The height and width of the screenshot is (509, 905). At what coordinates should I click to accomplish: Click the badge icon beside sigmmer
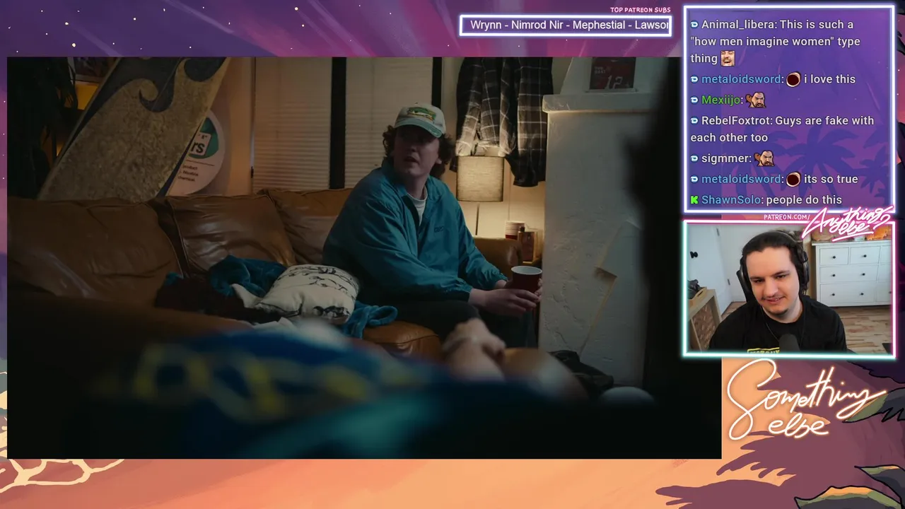pyautogui.click(x=694, y=158)
